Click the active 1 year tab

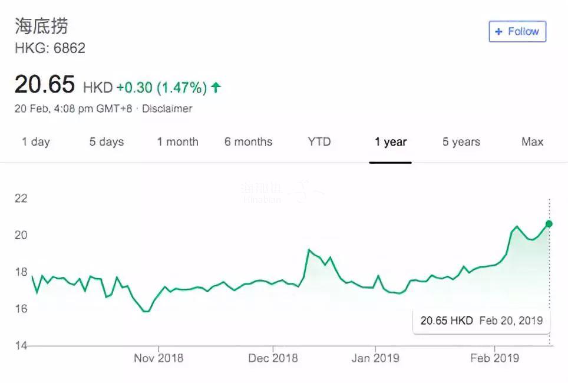click(x=391, y=142)
